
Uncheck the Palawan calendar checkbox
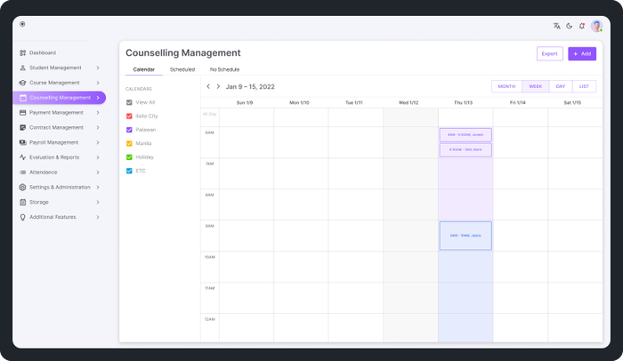tap(129, 130)
